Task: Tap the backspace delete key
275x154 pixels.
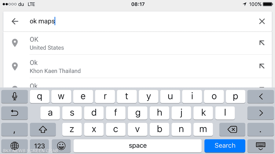Action: tap(232, 129)
